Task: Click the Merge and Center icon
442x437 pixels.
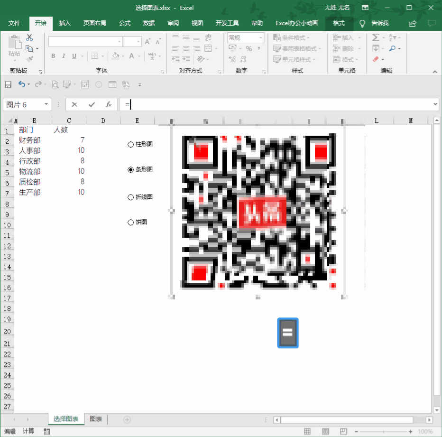Action: pyautogui.click(x=208, y=48)
